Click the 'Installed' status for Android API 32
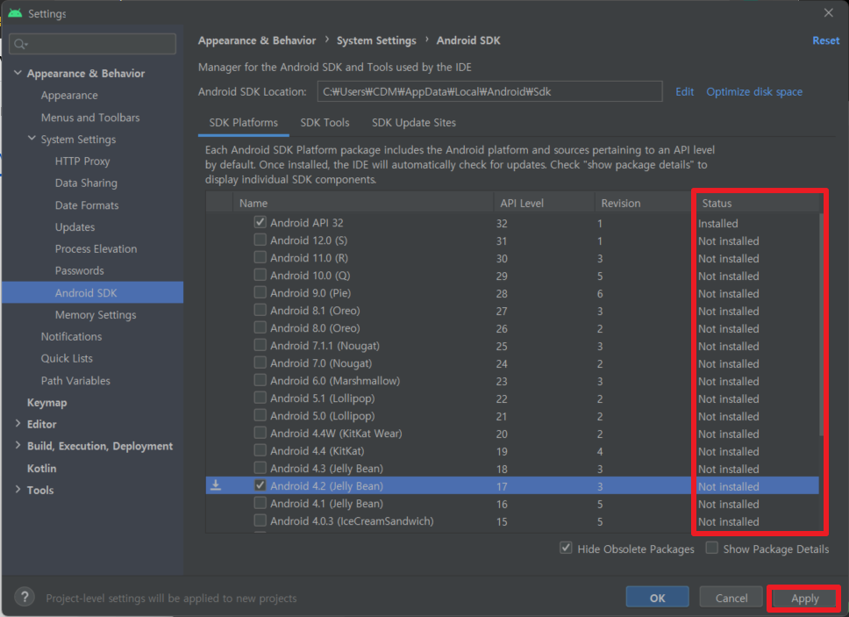This screenshot has width=849, height=617. point(717,223)
